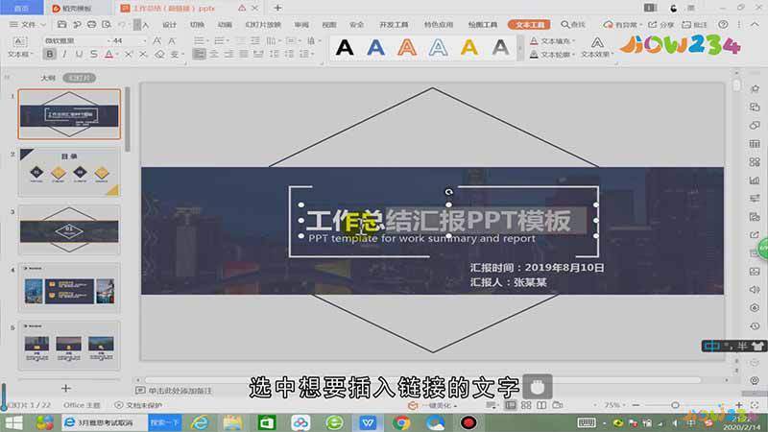This screenshot has height=432, width=768.
Task: Toggle left text alignment
Action: (x=199, y=54)
